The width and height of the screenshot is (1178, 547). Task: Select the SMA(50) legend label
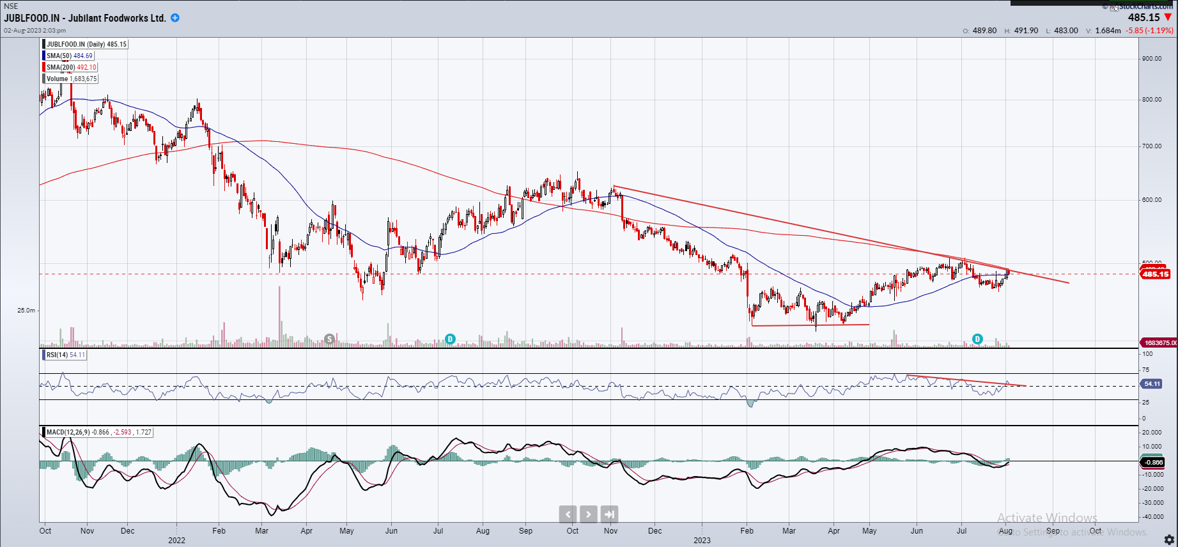[x=69, y=56]
